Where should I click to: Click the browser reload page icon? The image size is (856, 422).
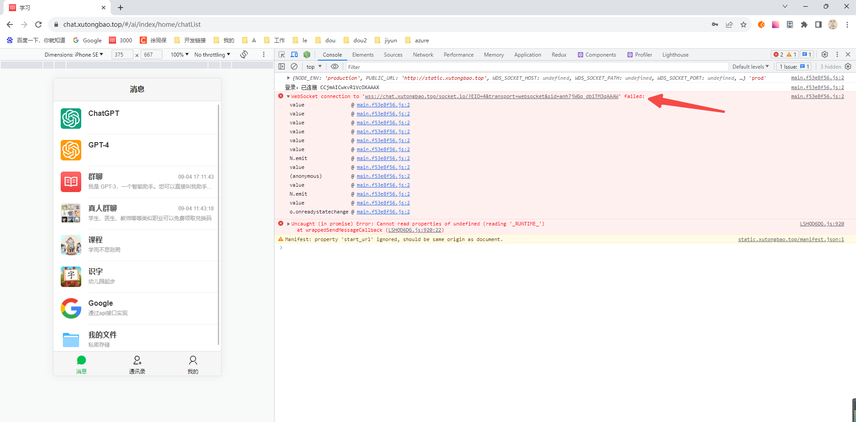pos(38,25)
